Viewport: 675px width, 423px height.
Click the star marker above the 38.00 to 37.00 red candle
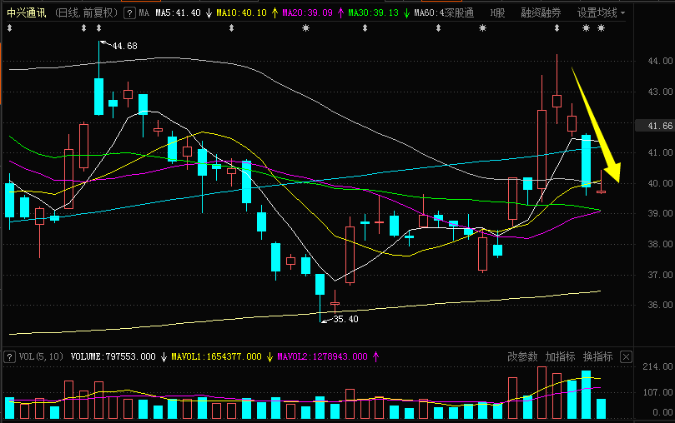(x=482, y=28)
